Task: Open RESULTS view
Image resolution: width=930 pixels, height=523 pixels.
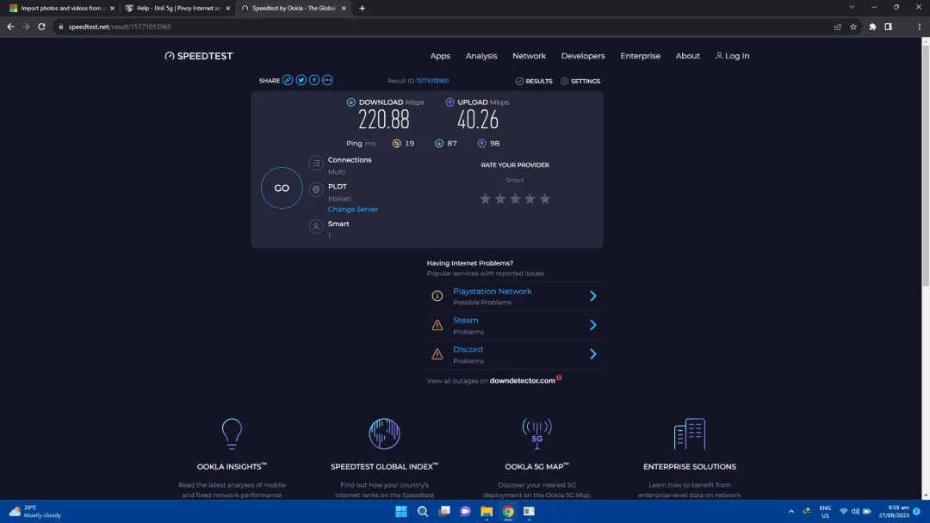Action: [534, 81]
